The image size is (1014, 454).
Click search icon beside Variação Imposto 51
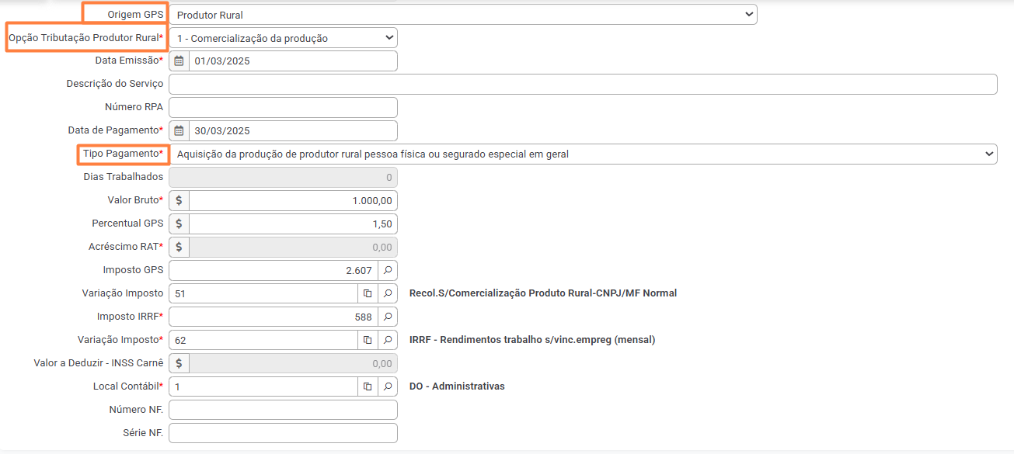click(388, 293)
